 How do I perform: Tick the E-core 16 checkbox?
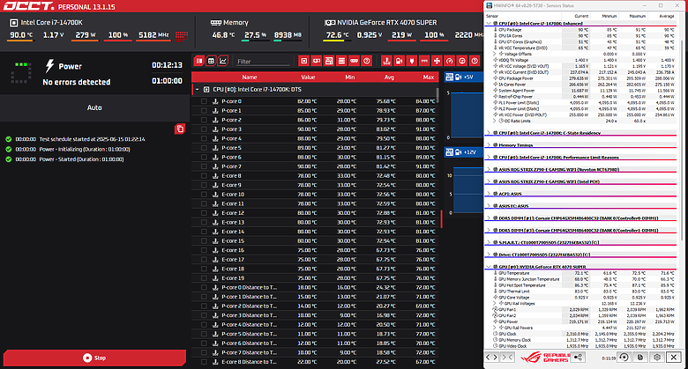click(204, 250)
